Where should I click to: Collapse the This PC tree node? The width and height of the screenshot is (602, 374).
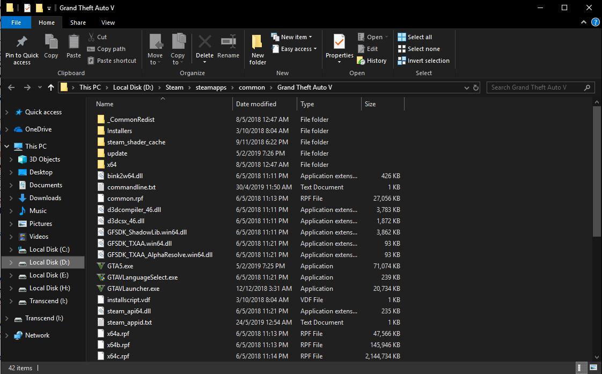point(6,146)
